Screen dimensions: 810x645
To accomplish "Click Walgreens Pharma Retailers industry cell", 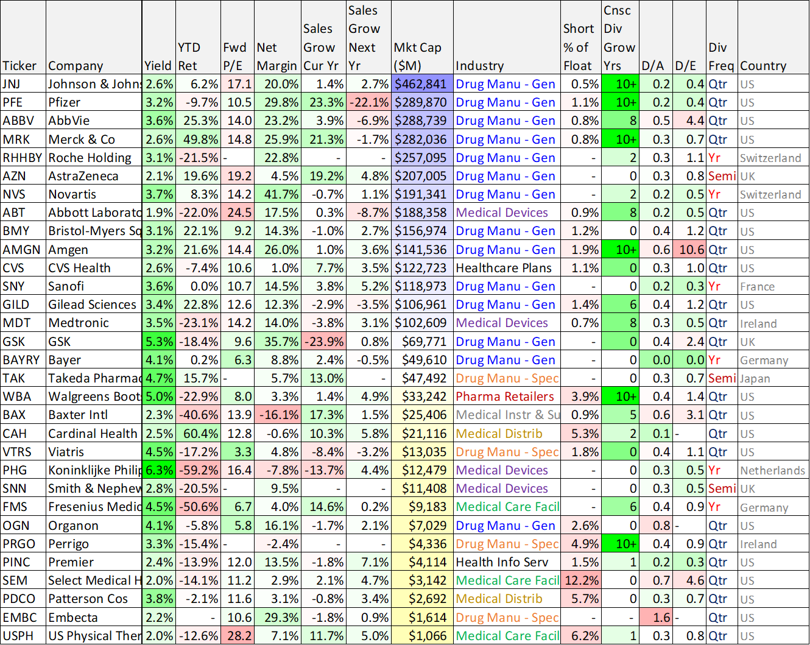I will pyautogui.click(x=507, y=397).
